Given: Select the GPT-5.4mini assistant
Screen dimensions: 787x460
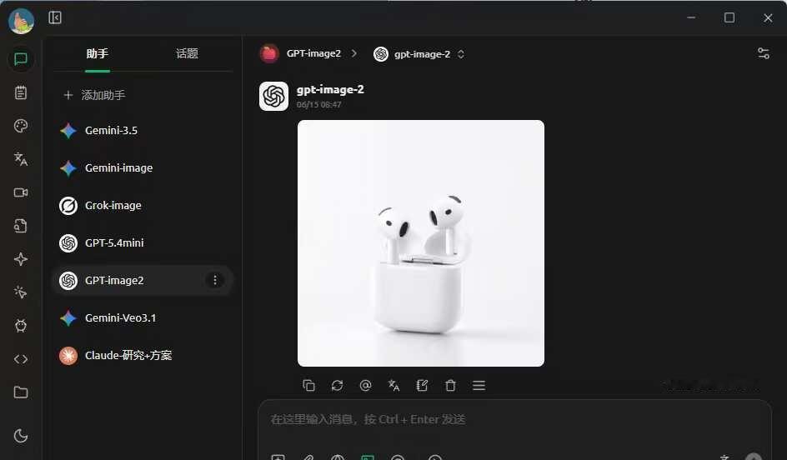Looking at the screenshot, I should [x=143, y=242].
